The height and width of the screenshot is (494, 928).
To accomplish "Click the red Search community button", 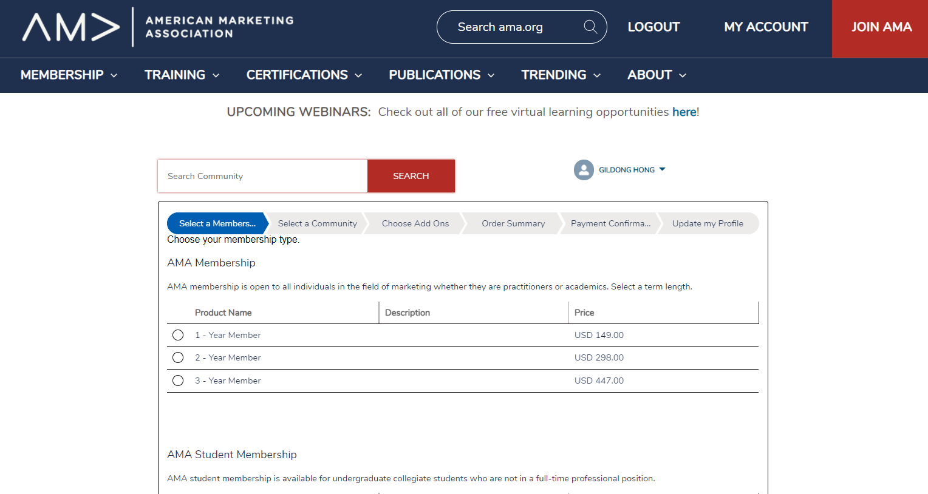I will [x=411, y=176].
